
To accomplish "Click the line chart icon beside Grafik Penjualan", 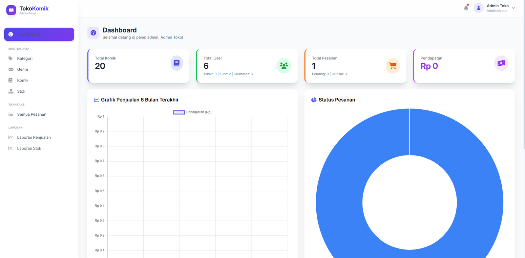I will tap(96, 100).
